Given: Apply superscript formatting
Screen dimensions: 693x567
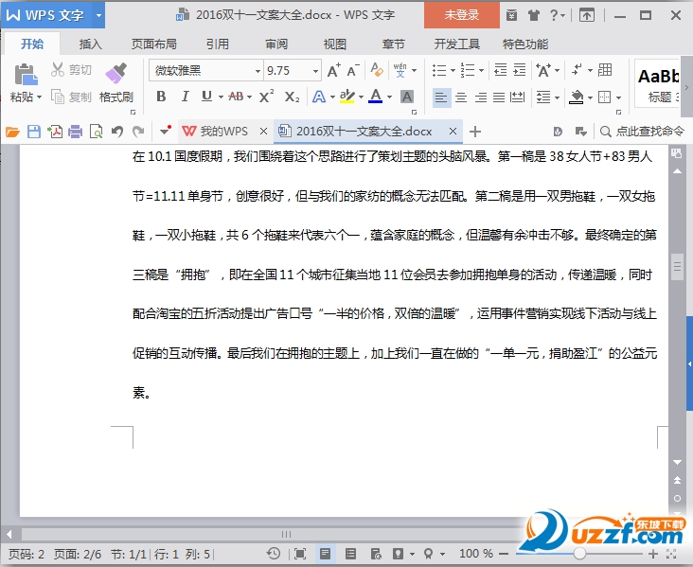Looking at the screenshot, I should [x=266, y=97].
